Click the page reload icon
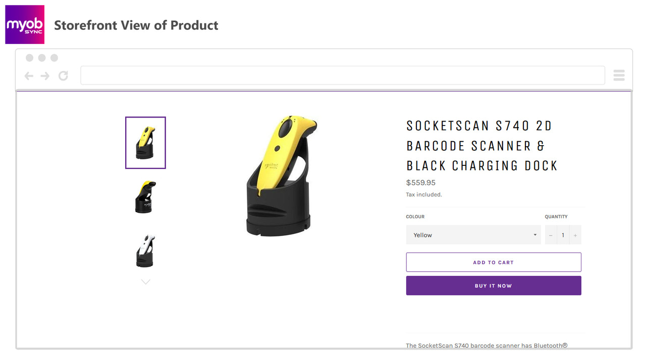 [x=63, y=75]
